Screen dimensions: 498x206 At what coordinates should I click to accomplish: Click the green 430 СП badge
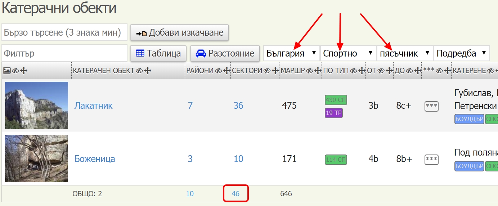click(x=336, y=100)
